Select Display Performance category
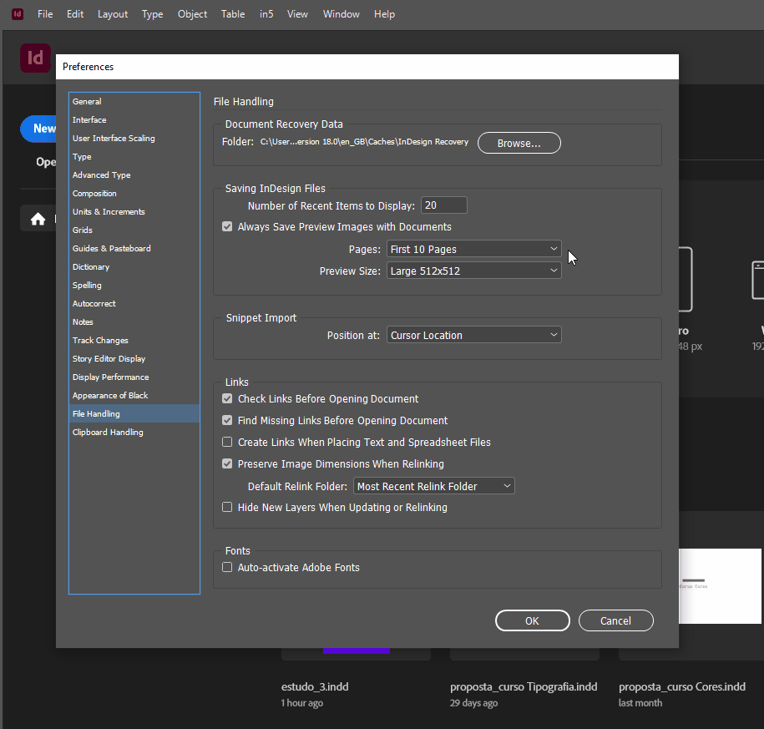The height and width of the screenshot is (729, 764). (x=134, y=377)
